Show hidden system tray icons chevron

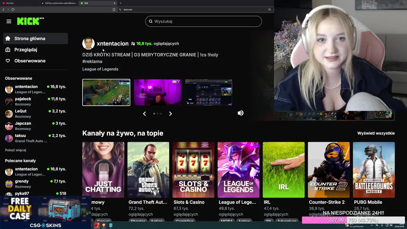coord(372,225)
